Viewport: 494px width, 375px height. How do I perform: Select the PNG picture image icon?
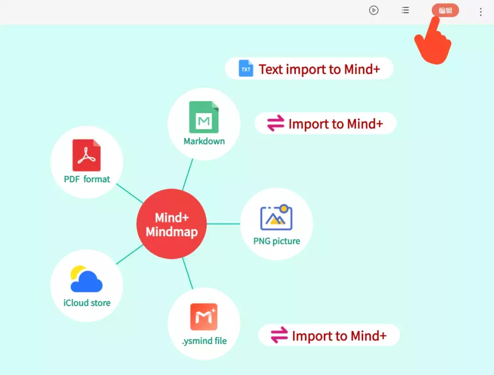pyautogui.click(x=276, y=217)
